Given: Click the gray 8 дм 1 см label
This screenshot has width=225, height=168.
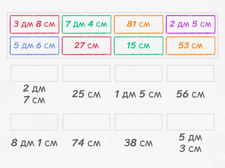Looking at the screenshot, I should pyautogui.click(x=34, y=143).
